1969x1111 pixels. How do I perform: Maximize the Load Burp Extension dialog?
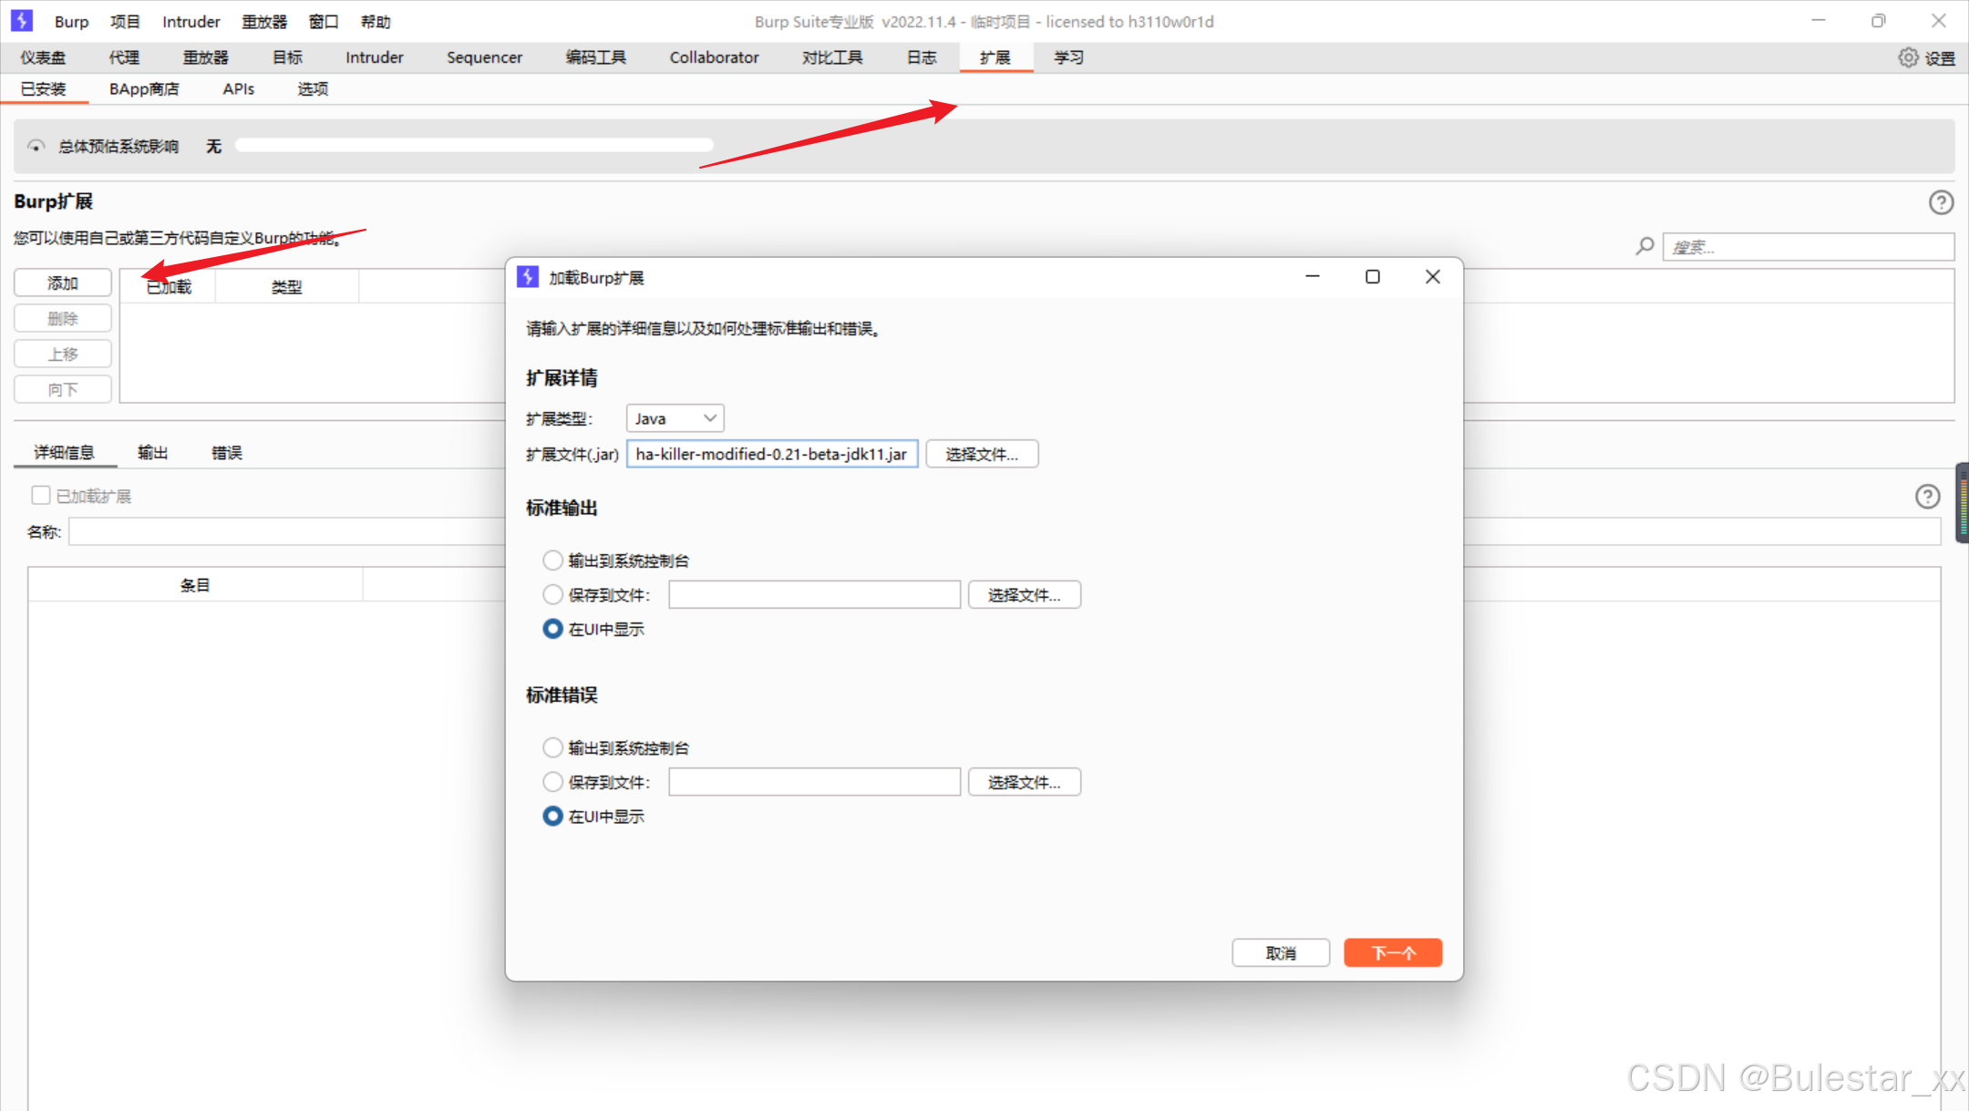click(1372, 277)
